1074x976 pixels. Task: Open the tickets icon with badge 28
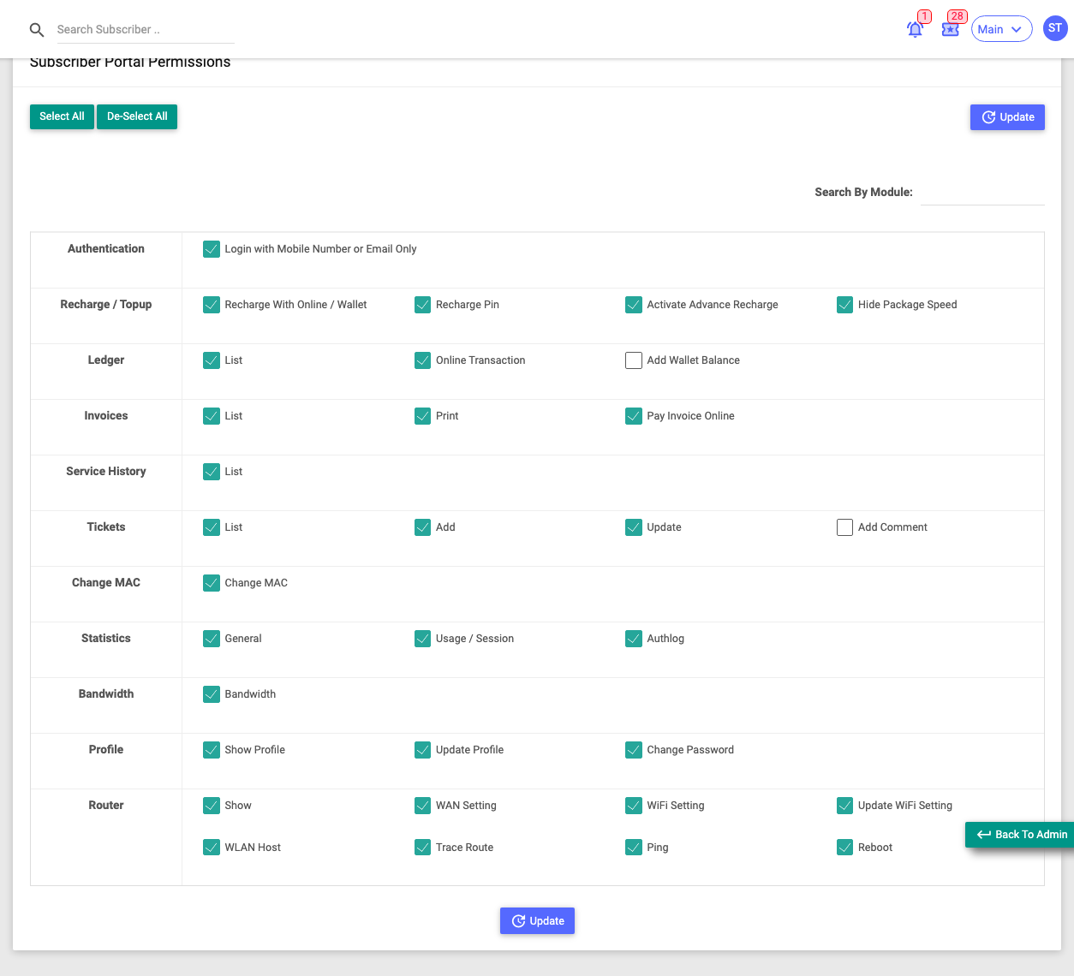[x=950, y=29]
